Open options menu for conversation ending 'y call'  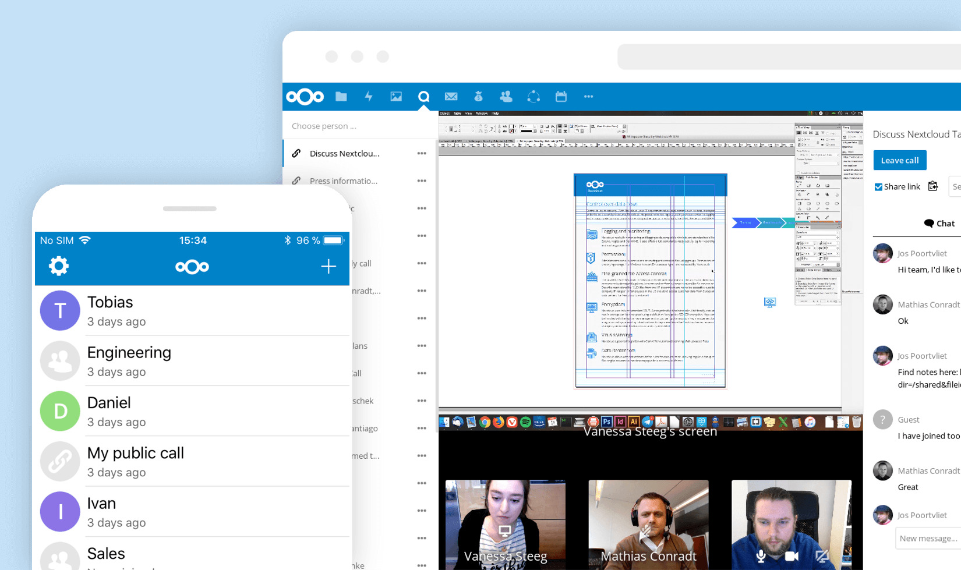[422, 264]
